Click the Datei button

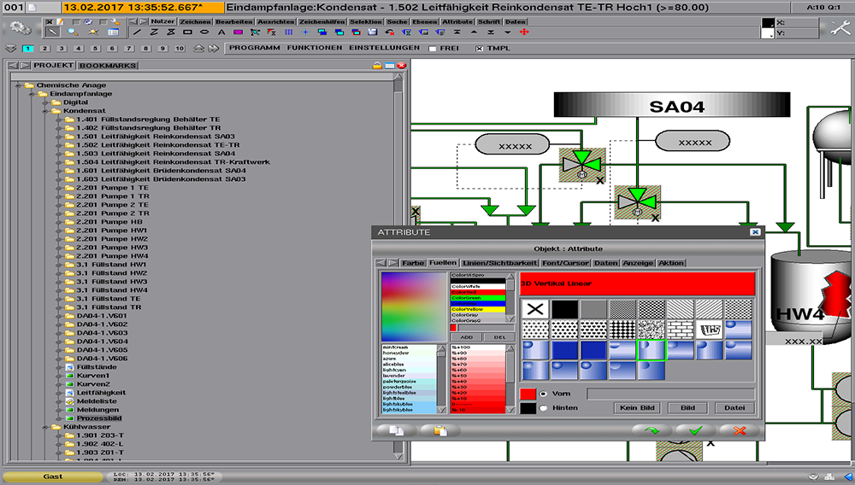coord(734,407)
